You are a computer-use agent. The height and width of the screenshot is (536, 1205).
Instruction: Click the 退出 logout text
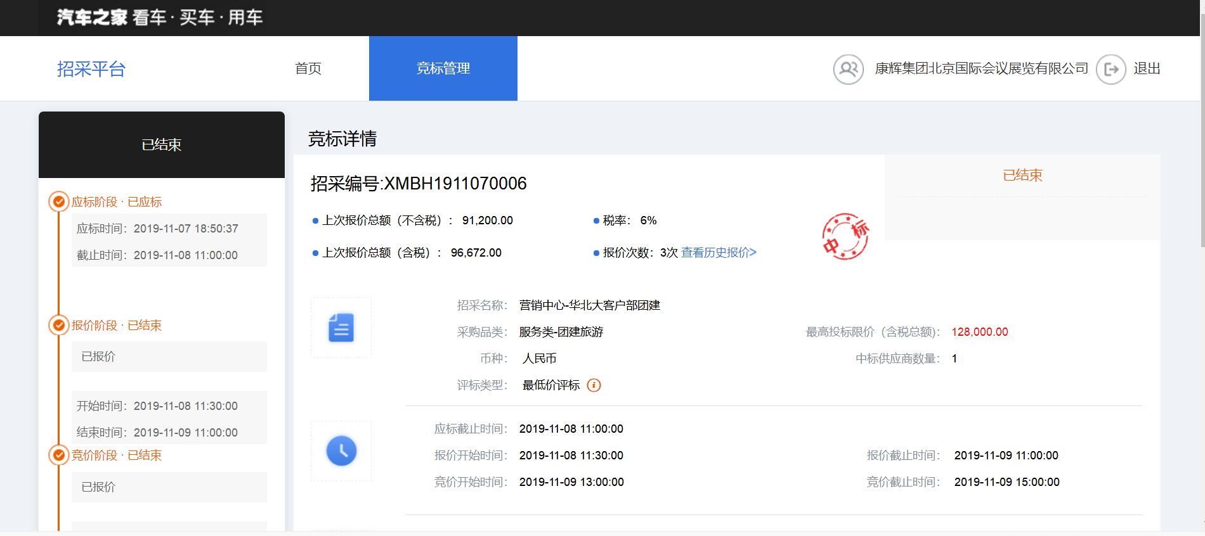click(x=1147, y=68)
